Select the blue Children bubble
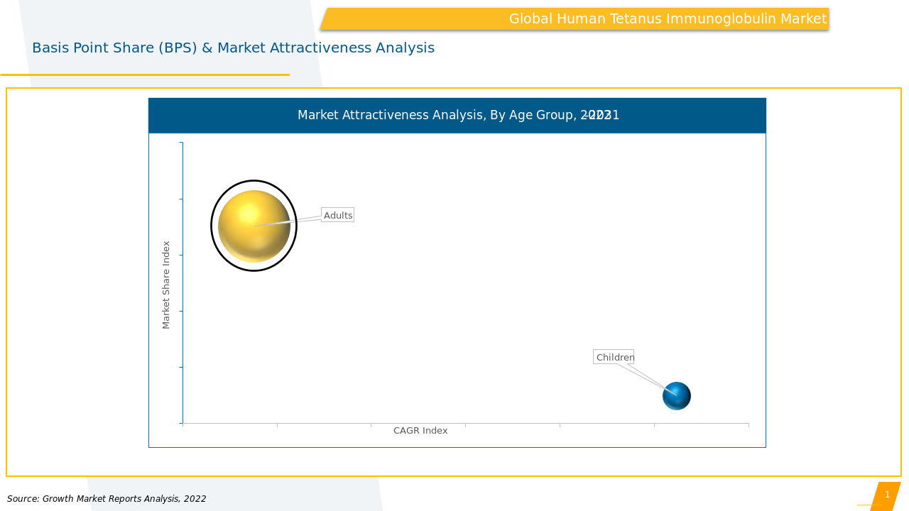 [677, 396]
